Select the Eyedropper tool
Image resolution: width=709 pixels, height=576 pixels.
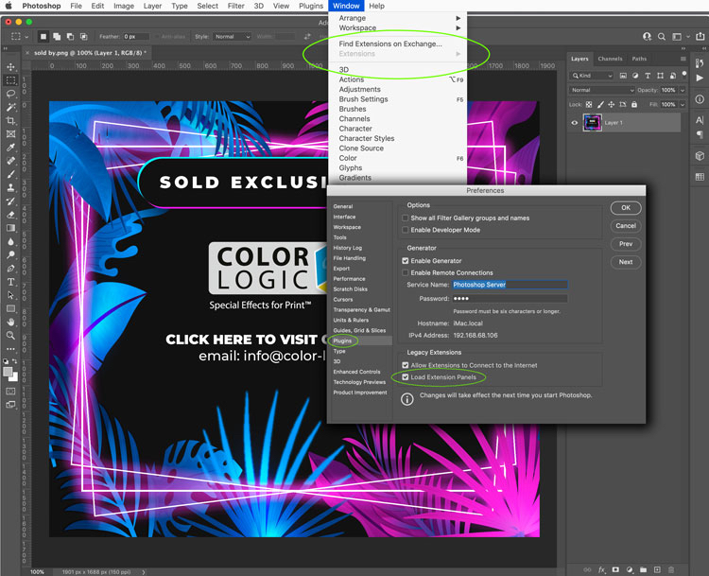coord(10,147)
